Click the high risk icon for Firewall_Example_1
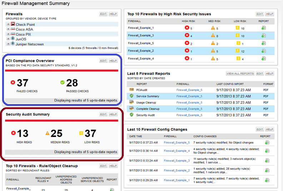Screen dimensions: 283x191 [187, 28]
